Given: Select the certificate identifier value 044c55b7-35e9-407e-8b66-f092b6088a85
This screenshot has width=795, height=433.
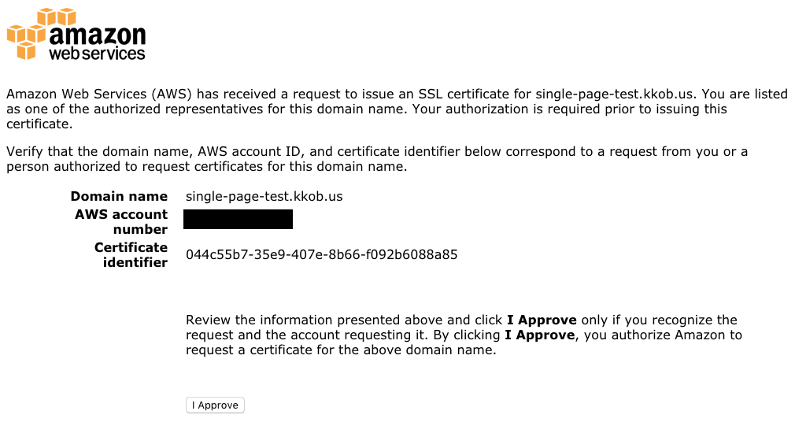Looking at the screenshot, I should (322, 255).
